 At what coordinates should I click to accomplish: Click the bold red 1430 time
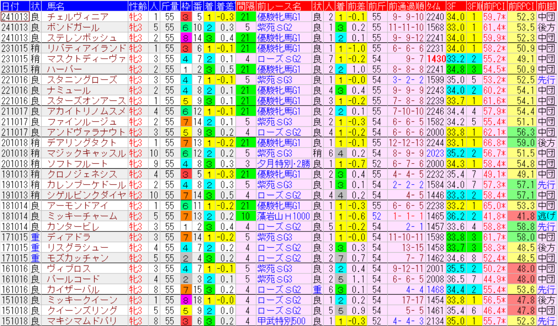pyautogui.click(x=436, y=59)
